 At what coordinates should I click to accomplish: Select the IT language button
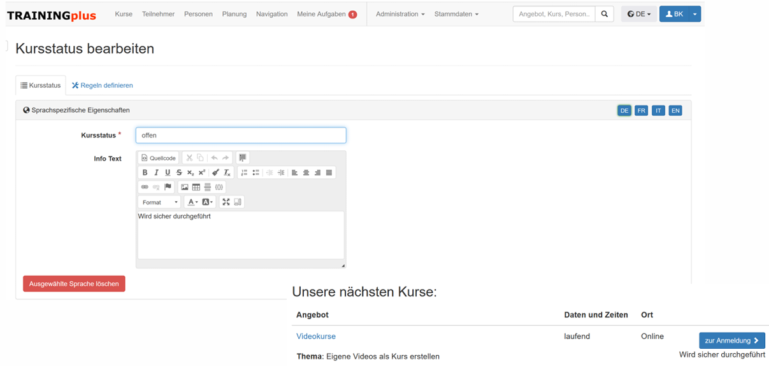(658, 111)
